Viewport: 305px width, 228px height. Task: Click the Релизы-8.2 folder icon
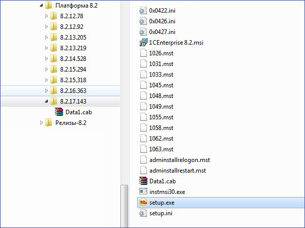[48, 123]
